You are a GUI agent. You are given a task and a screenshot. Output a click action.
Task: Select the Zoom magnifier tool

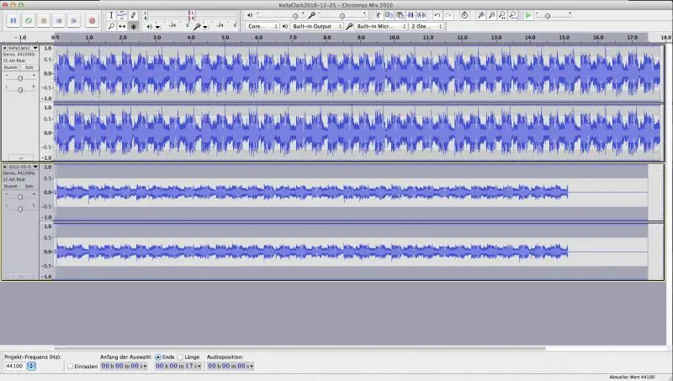pyautogui.click(x=111, y=26)
